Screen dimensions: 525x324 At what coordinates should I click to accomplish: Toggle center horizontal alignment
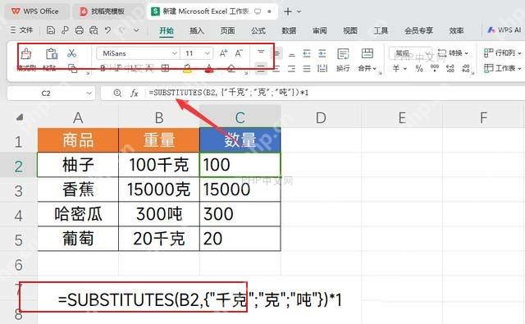[x=276, y=69]
